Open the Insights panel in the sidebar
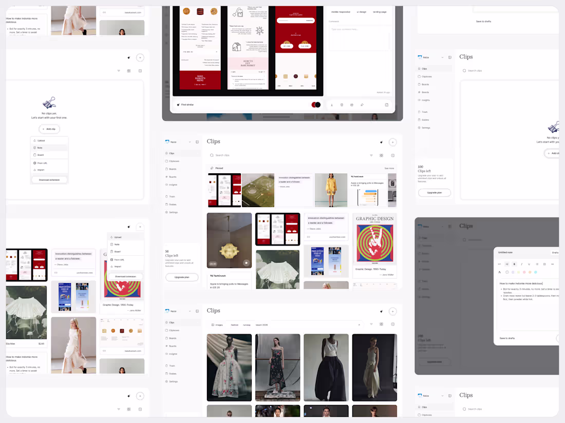The height and width of the screenshot is (423, 565). [x=174, y=185]
